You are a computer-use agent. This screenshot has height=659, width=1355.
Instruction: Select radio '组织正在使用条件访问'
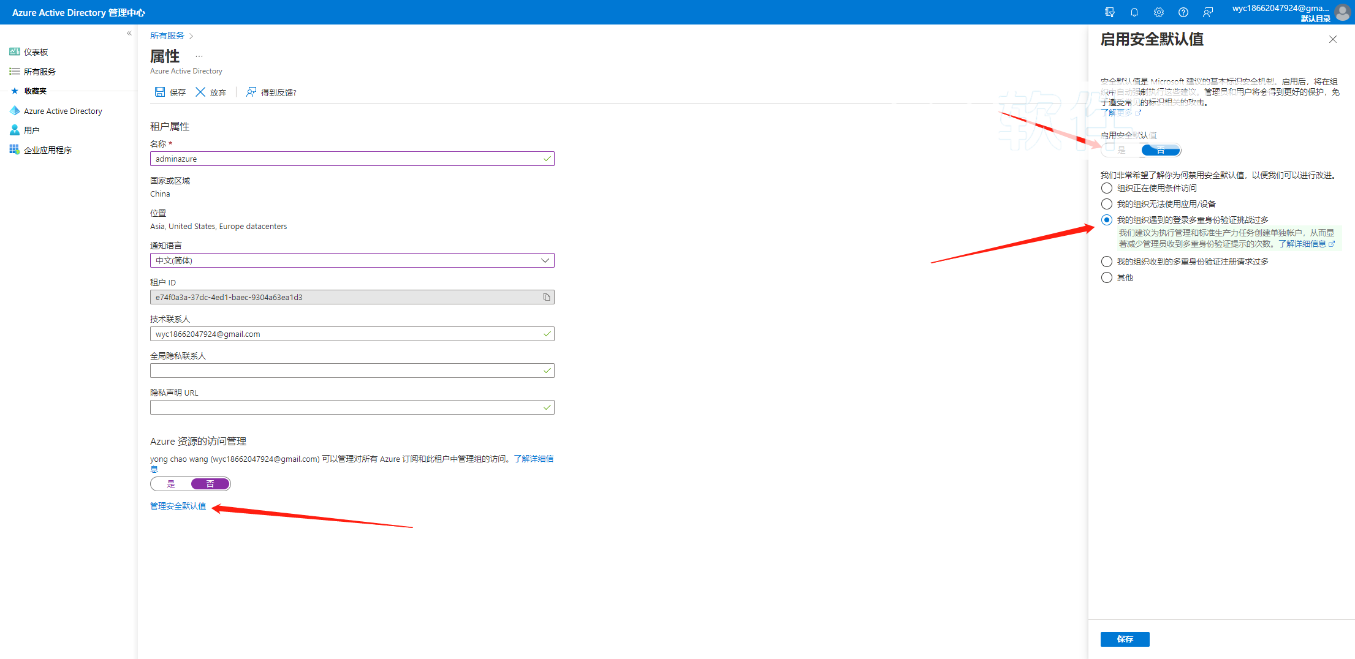click(1106, 188)
